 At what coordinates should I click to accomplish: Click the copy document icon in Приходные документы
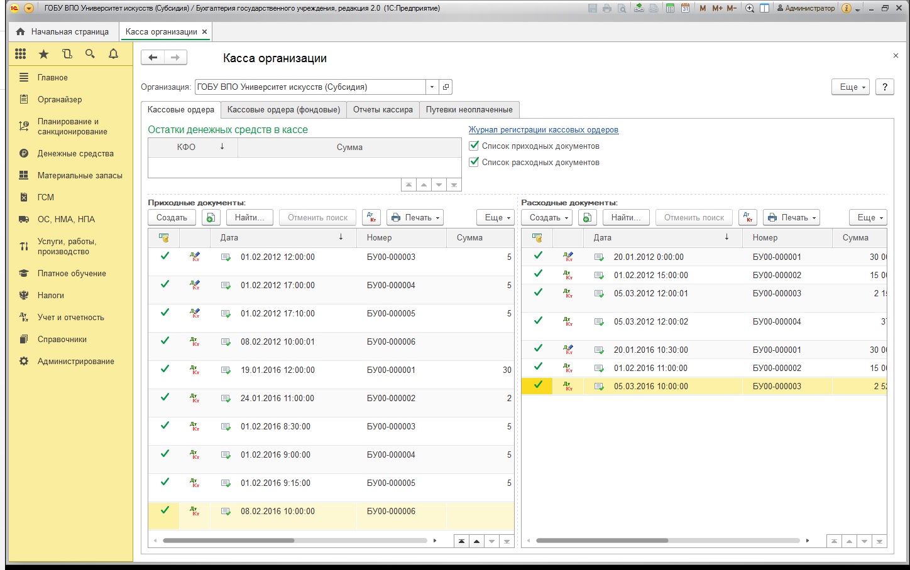[211, 218]
